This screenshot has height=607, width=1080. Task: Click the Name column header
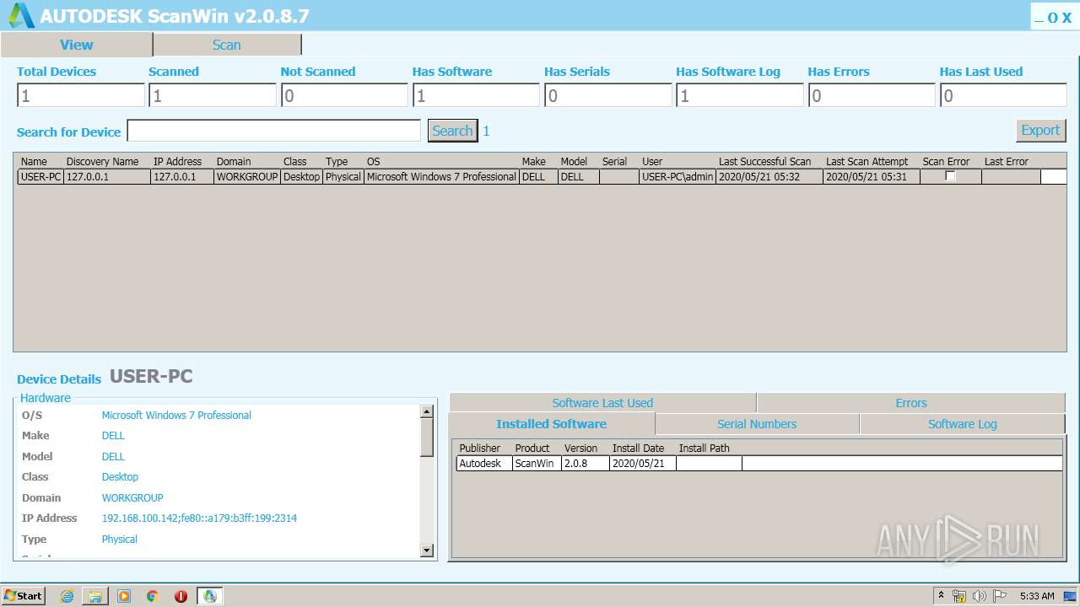(x=34, y=162)
